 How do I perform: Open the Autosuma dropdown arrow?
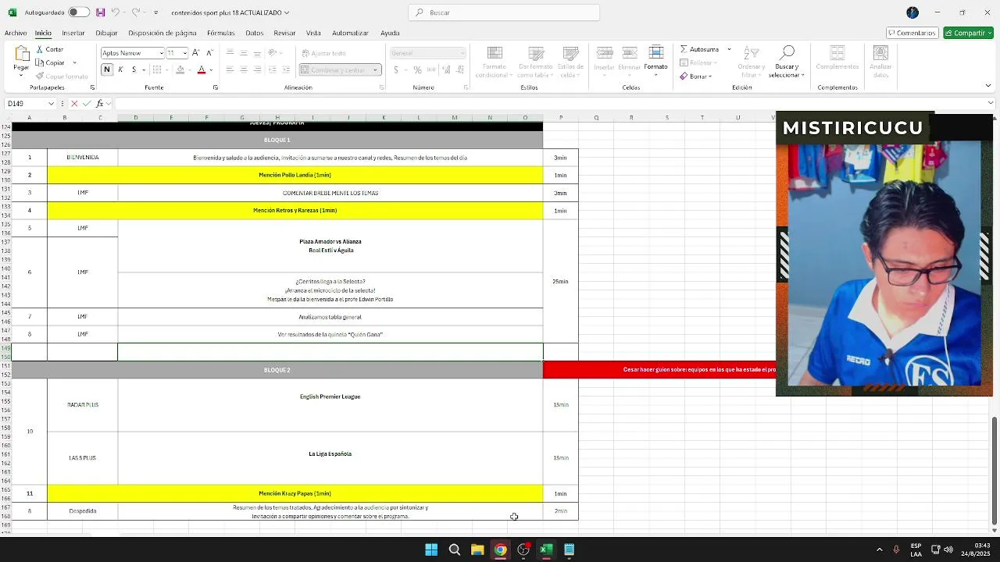tap(729, 49)
